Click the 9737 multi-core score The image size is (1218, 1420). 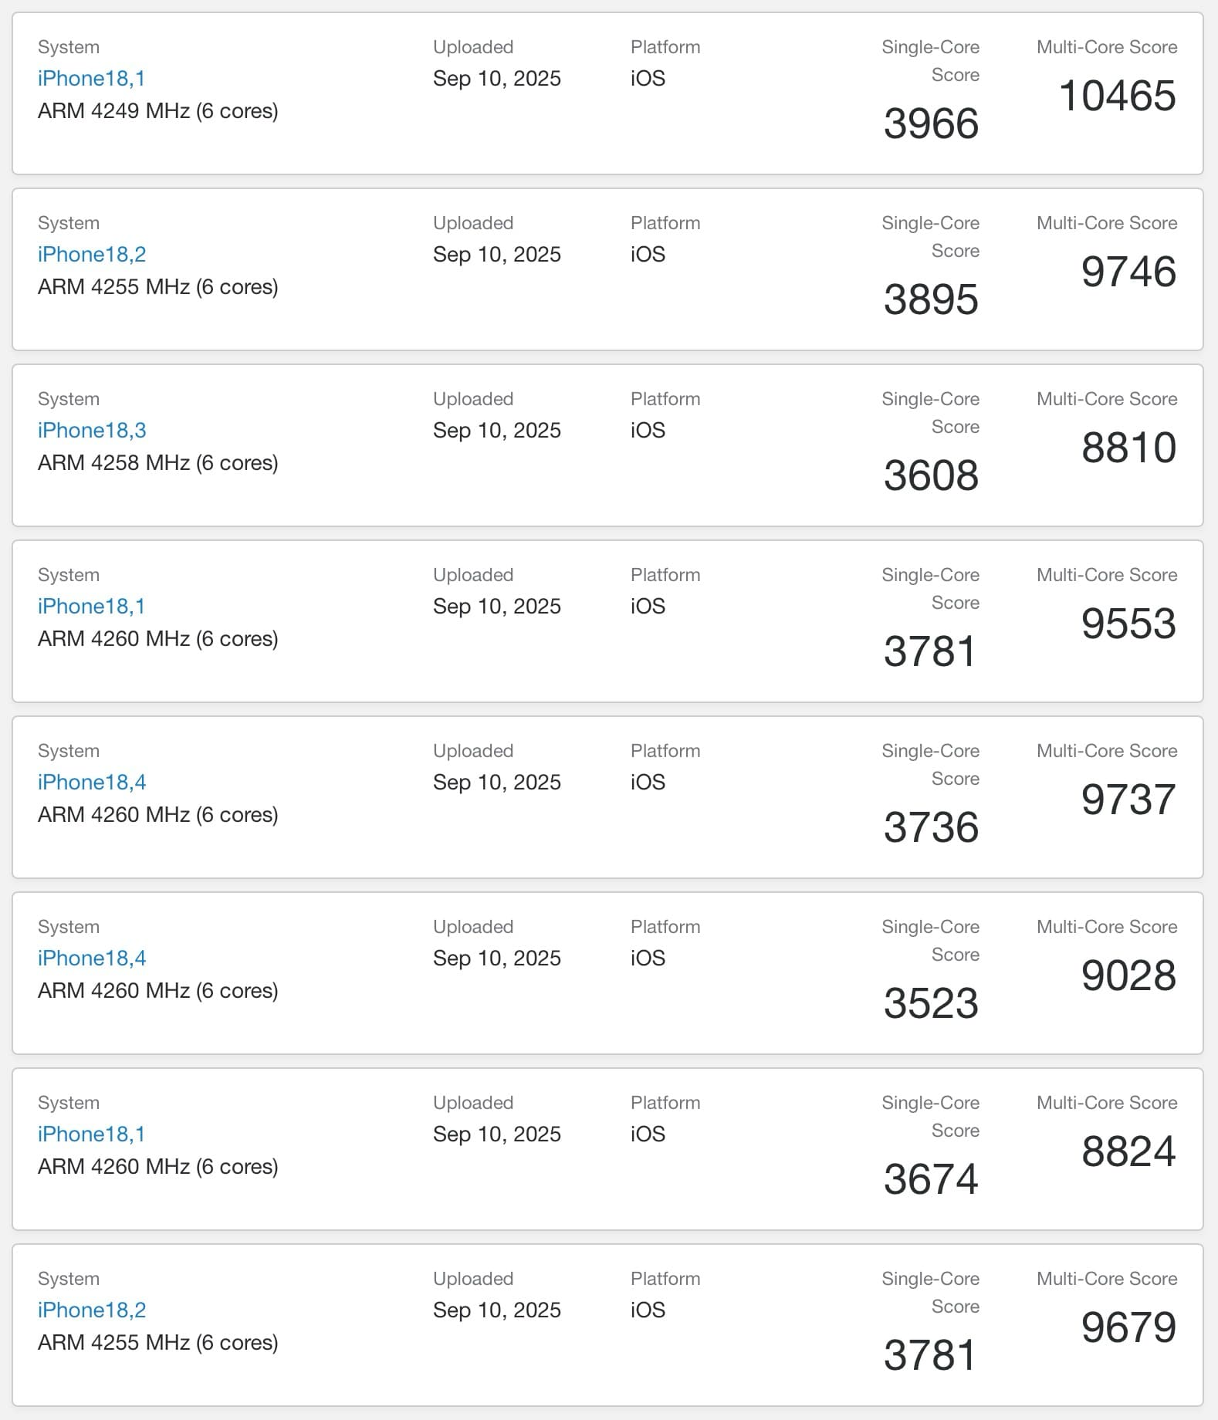click(x=1128, y=800)
